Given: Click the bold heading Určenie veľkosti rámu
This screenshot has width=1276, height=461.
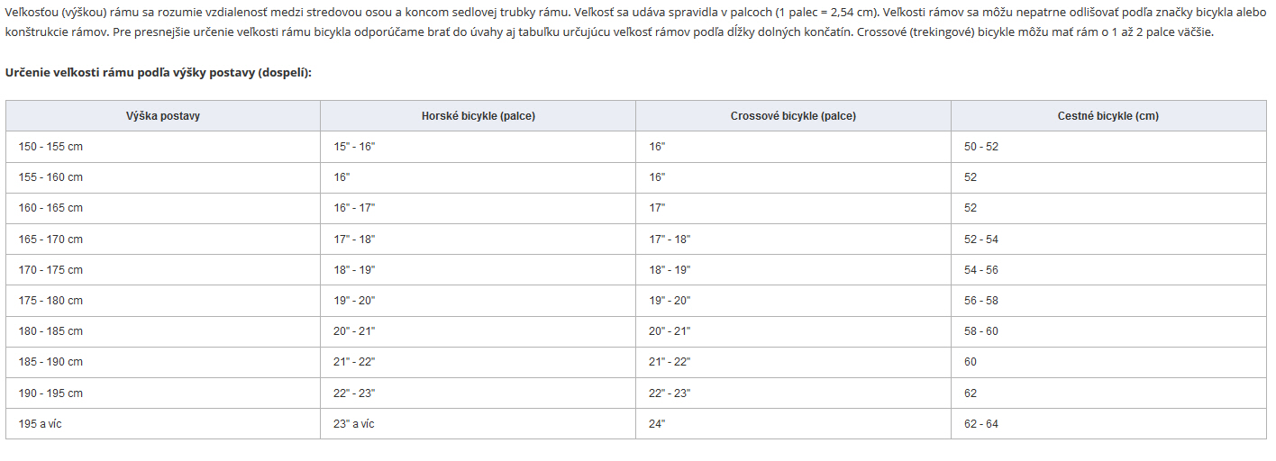Looking at the screenshot, I should [159, 72].
